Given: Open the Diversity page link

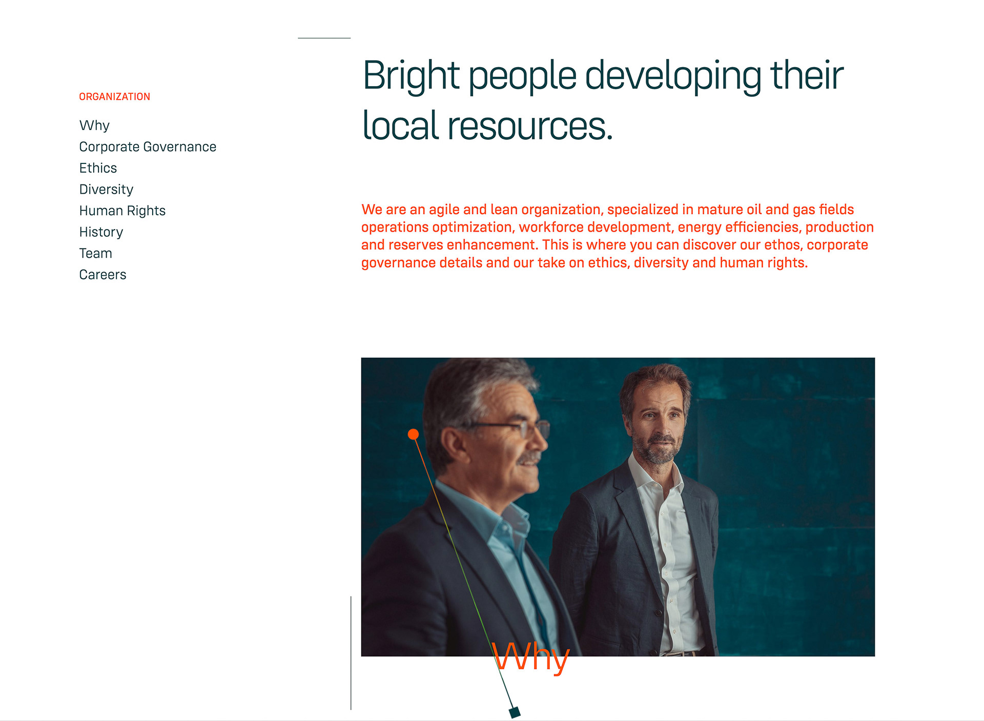Looking at the screenshot, I should (x=106, y=190).
